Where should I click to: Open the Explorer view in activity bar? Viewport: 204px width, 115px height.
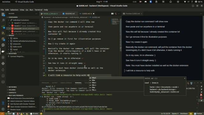(x=3, y=14)
